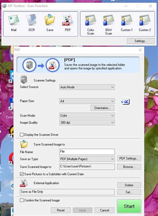The height and width of the screenshot is (216, 158).
Task: Tick Confirm the Scanned Image checkbox
Action: 22,200
